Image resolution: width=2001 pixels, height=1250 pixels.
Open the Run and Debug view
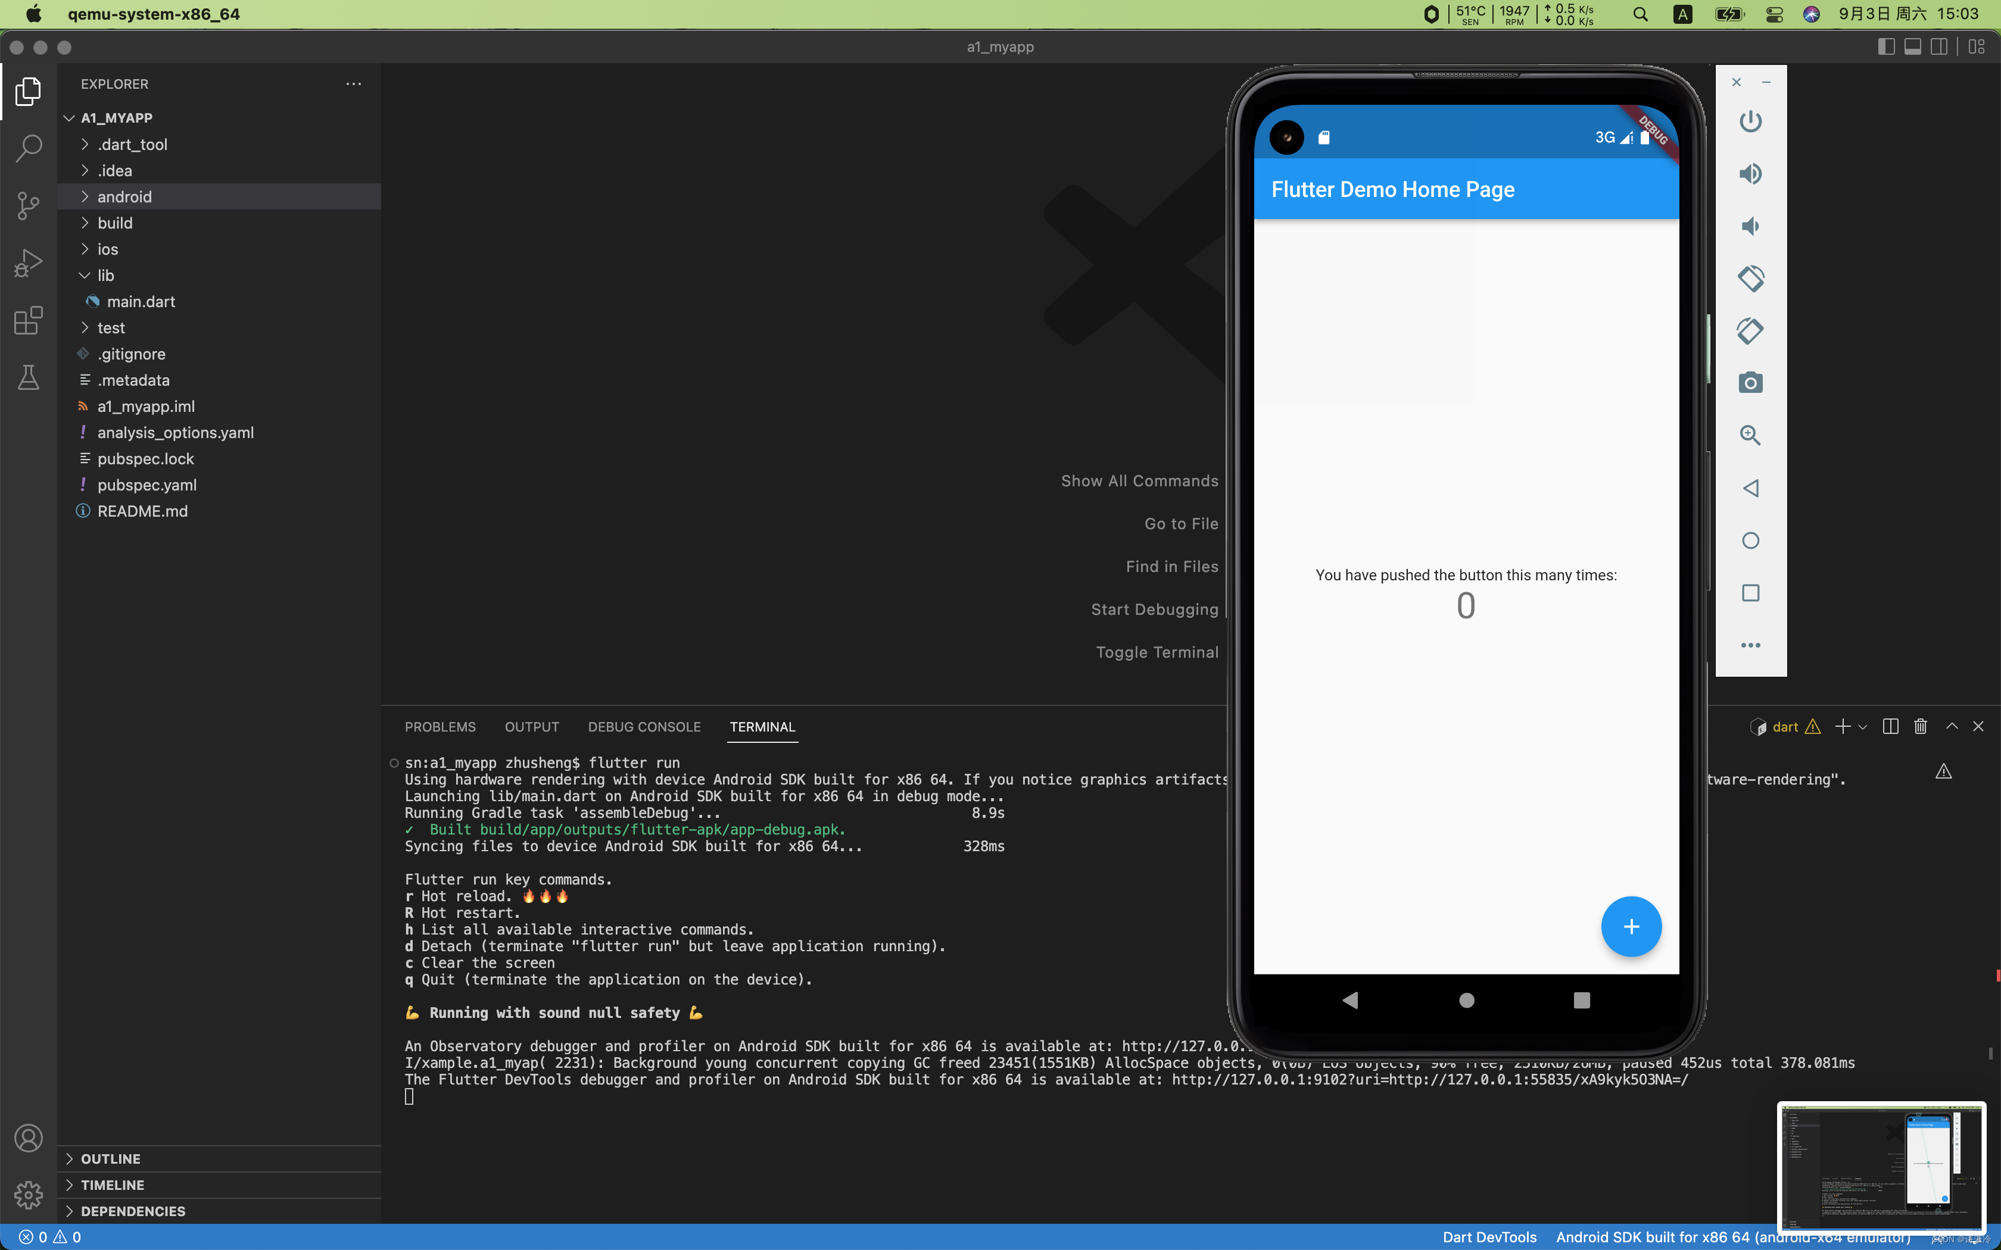click(28, 264)
